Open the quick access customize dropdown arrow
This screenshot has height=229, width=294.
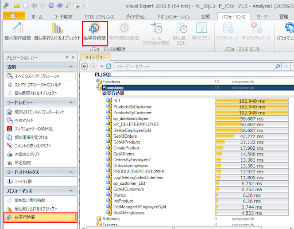(x=84, y=6)
